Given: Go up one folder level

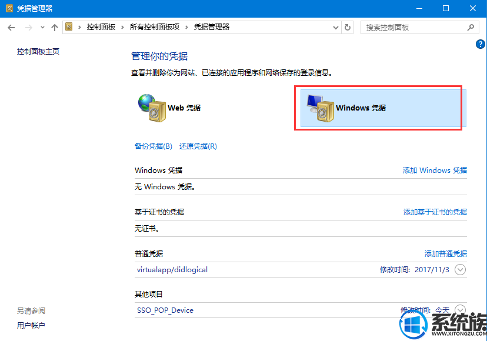Looking at the screenshot, I should (x=55, y=28).
